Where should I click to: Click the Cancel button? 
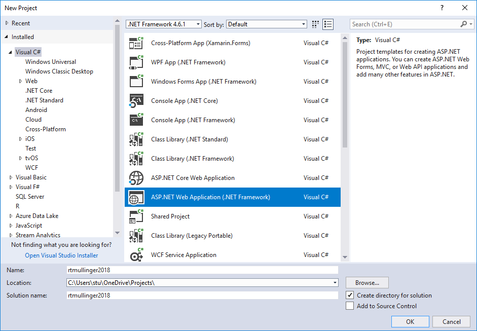452,321
